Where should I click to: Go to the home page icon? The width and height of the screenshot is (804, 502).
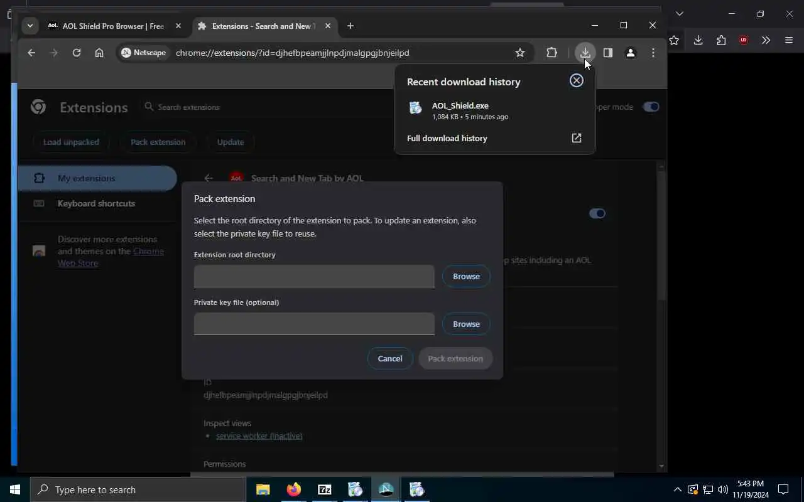99,53
